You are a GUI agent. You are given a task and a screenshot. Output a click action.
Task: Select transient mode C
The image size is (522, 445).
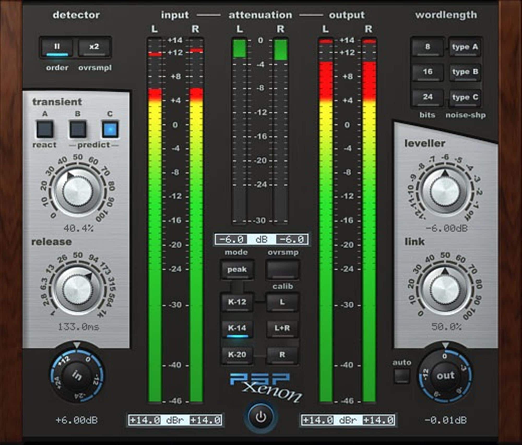tap(110, 129)
